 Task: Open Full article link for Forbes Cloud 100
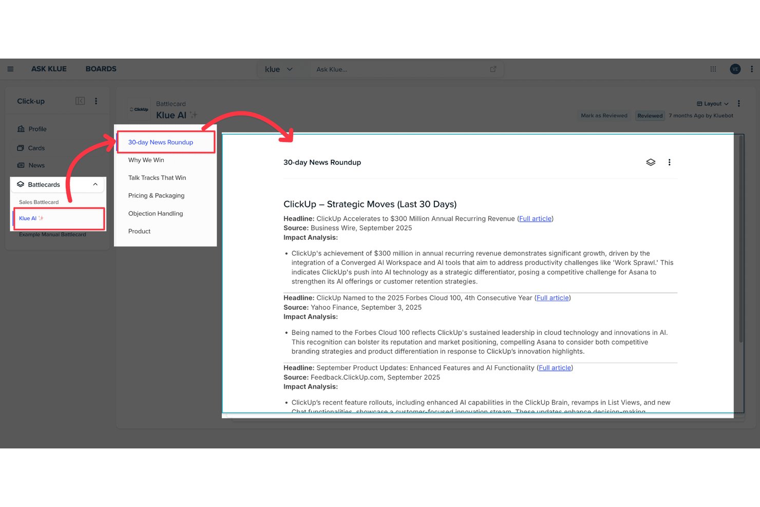(553, 298)
